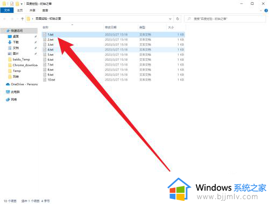This screenshot has width=269, height=204.
Task: Click the title bar new folder quick-access icon
Action: (x=17, y=4)
